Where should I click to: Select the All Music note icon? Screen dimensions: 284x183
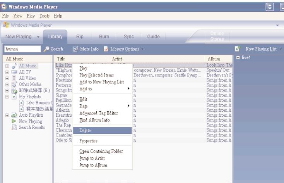pyautogui.click(x=14, y=66)
